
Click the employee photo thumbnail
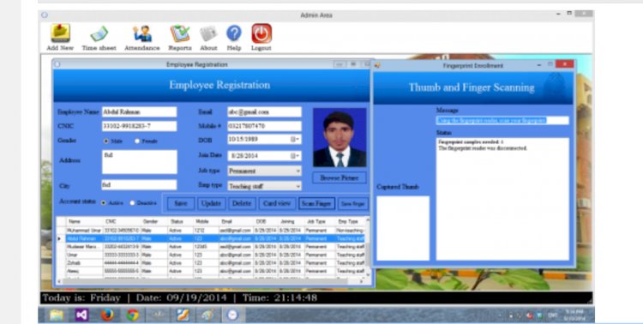coord(340,138)
